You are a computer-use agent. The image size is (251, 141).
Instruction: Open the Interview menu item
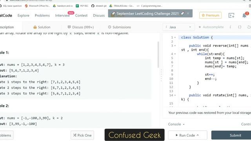(x=62, y=16)
